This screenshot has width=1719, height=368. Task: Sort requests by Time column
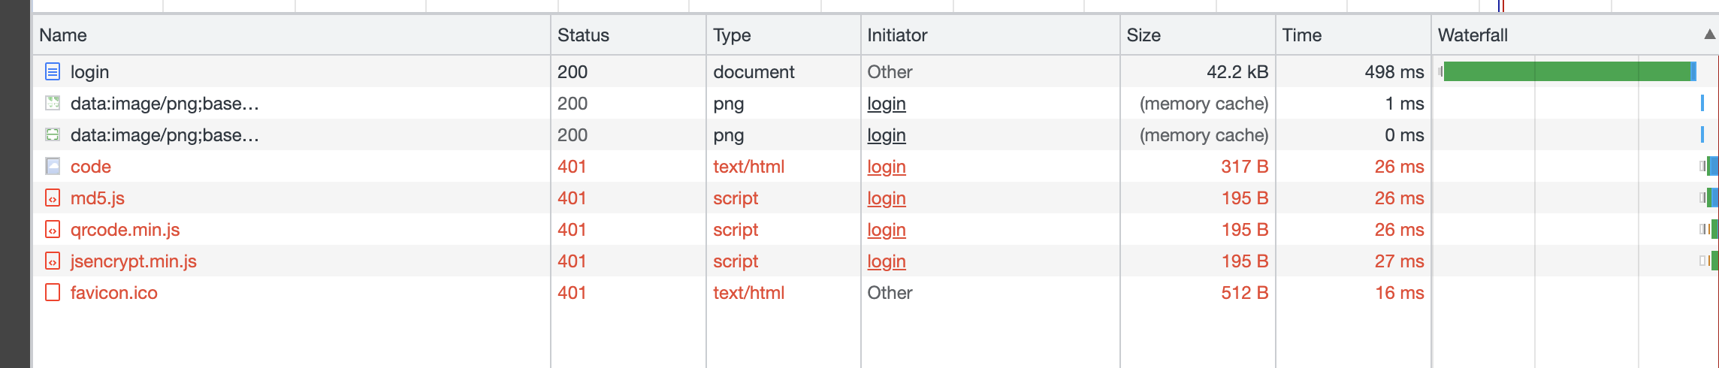[1301, 35]
